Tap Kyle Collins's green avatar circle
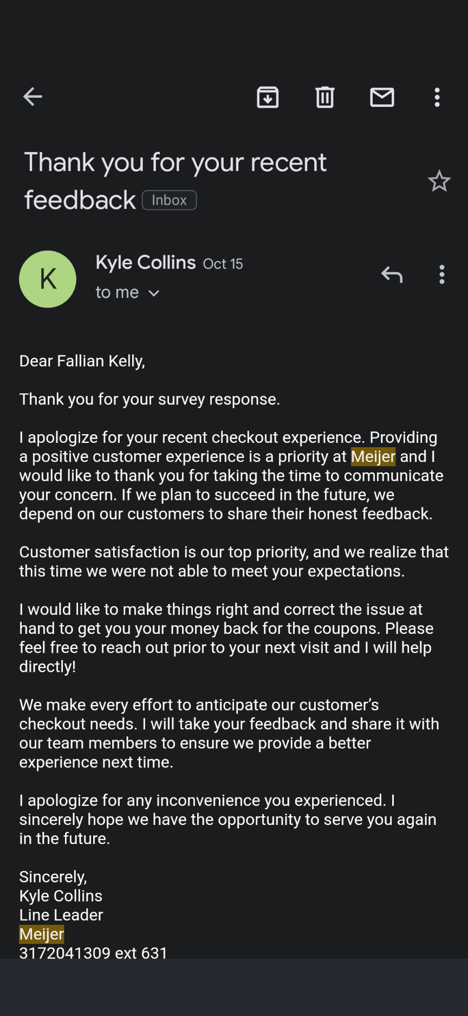Viewport: 468px width, 1016px height. (48, 279)
